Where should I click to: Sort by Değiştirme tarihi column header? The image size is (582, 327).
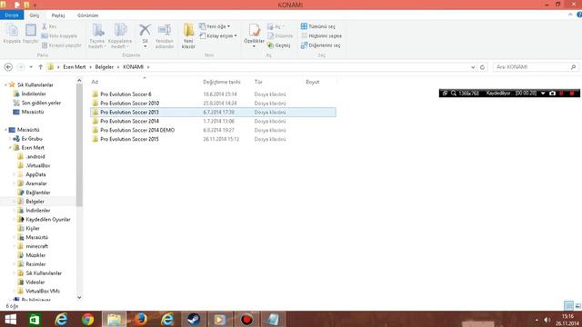[222, 82]
